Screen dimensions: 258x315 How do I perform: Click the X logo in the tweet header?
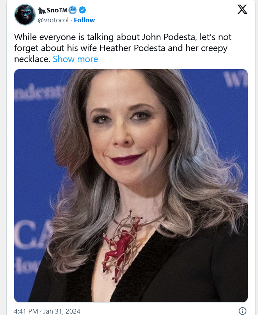click(242, 10)
